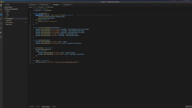The height and width of the screenshot is (108, 192).
Task: Select the myLogin.js editor tab
Action: coord(56,5)
